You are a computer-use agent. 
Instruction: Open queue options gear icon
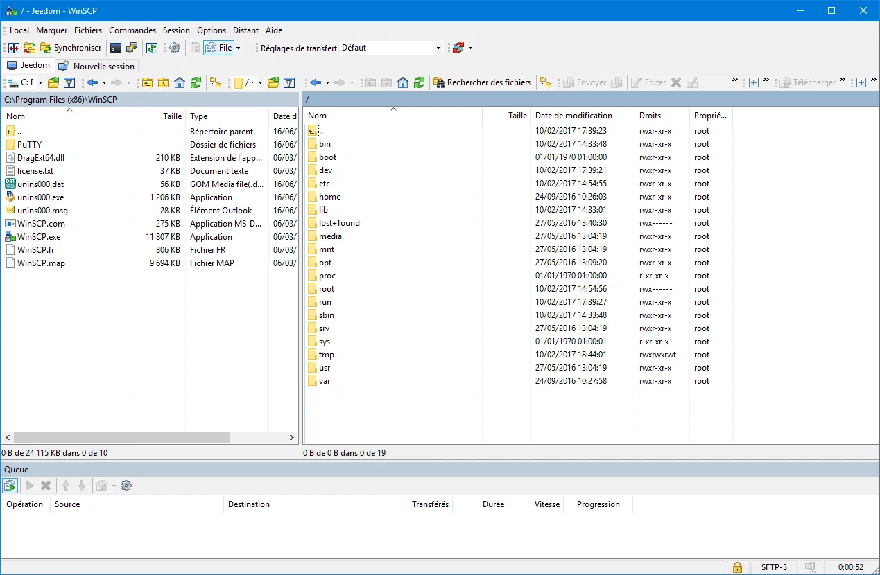(126, 486)
